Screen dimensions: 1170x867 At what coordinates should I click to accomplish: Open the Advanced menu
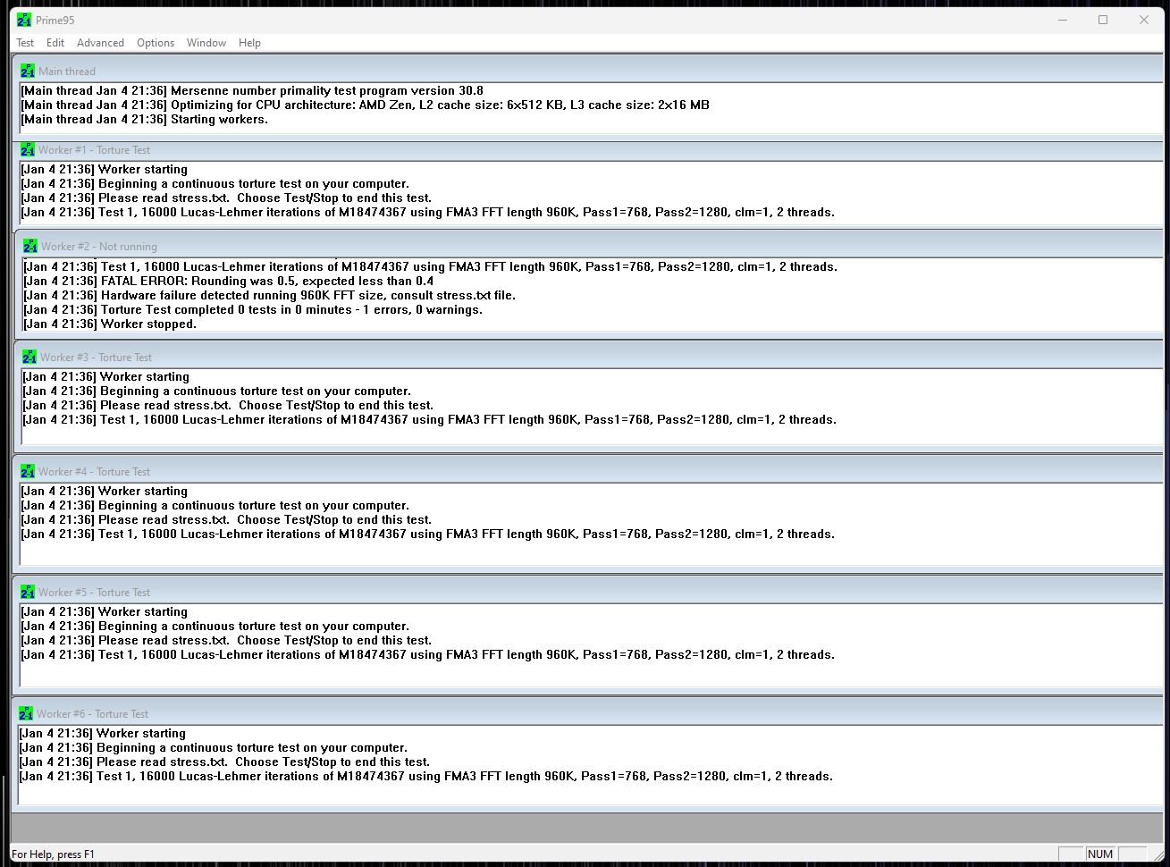coord(100,43)
